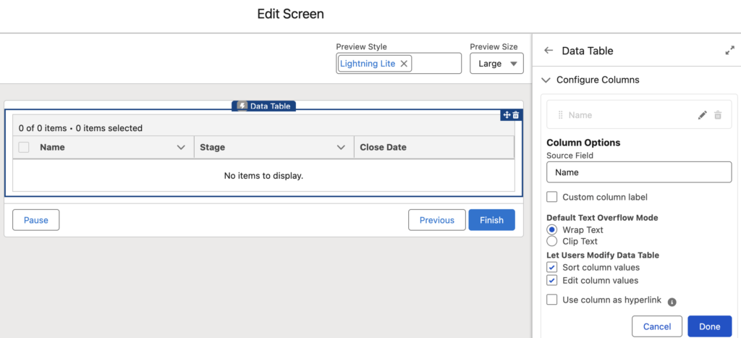Click the Stage column header text
This screenshot has height=338, width=741.
point(212,147)
